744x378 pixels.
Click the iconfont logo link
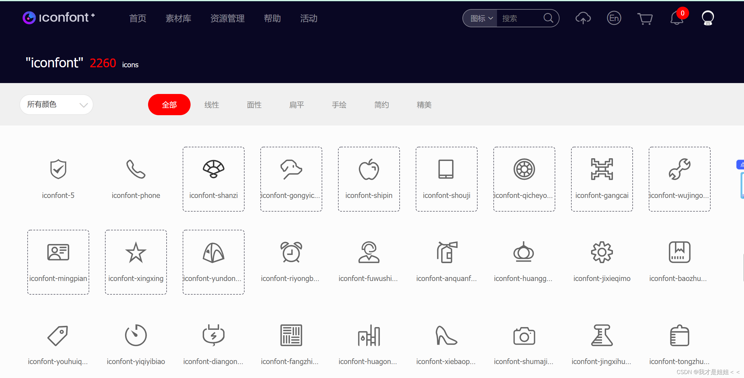click(59, 18)
